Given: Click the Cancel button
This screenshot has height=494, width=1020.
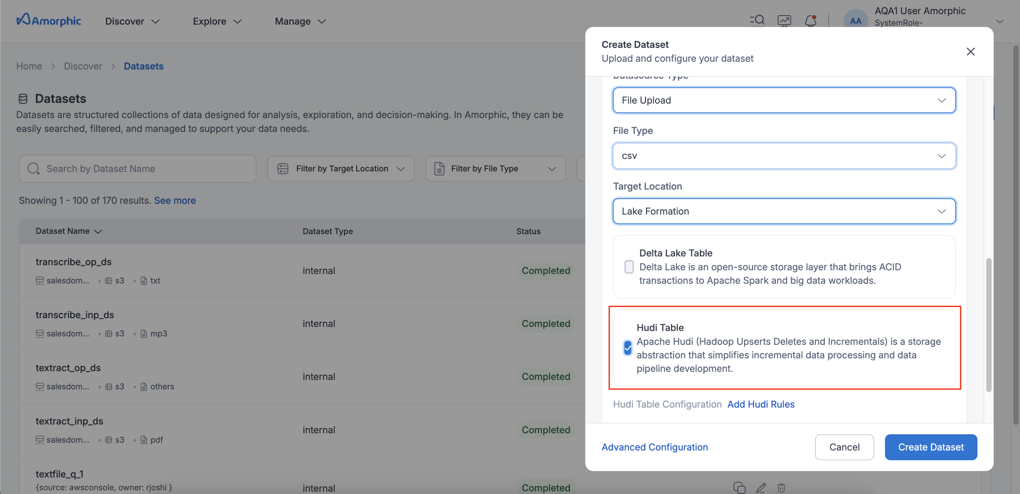Looking at the screenshot, I should point(844,447).
